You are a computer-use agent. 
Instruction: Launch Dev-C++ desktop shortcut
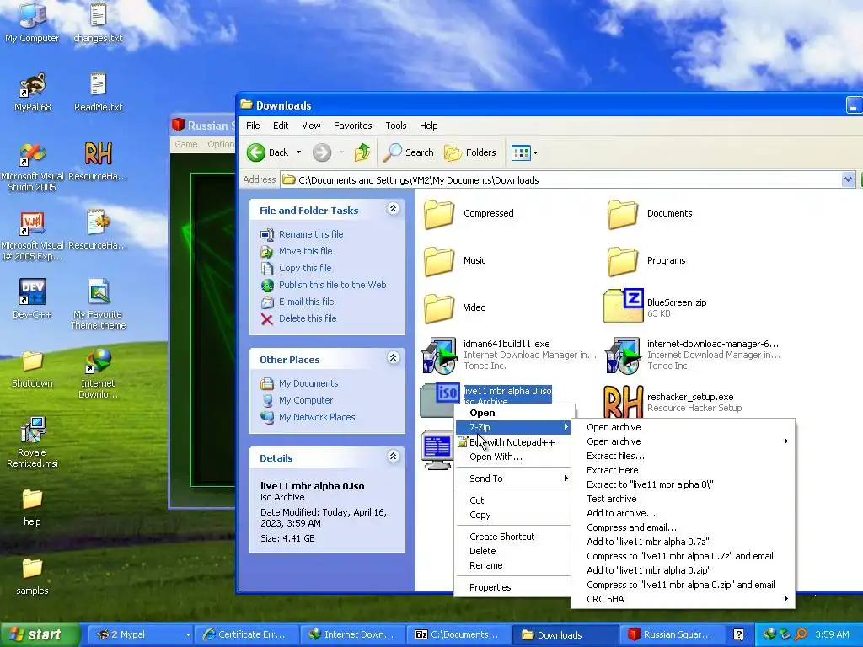(32, 299)
